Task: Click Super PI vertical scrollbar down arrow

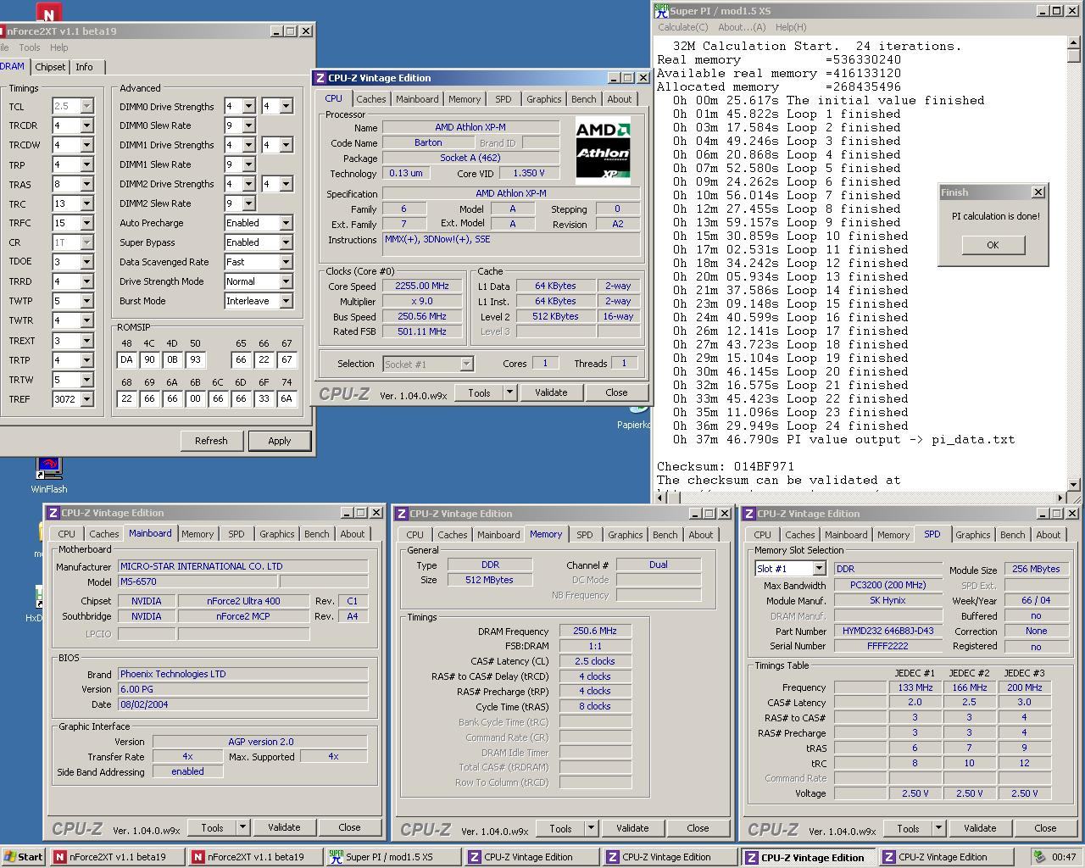Action: 1074,484
